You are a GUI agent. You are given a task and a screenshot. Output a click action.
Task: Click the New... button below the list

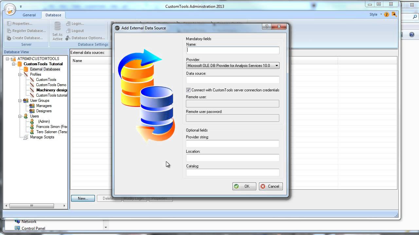pos(83,198)
